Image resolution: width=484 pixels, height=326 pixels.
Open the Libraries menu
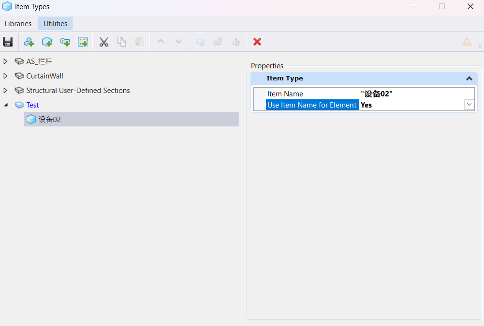[18, 23]
